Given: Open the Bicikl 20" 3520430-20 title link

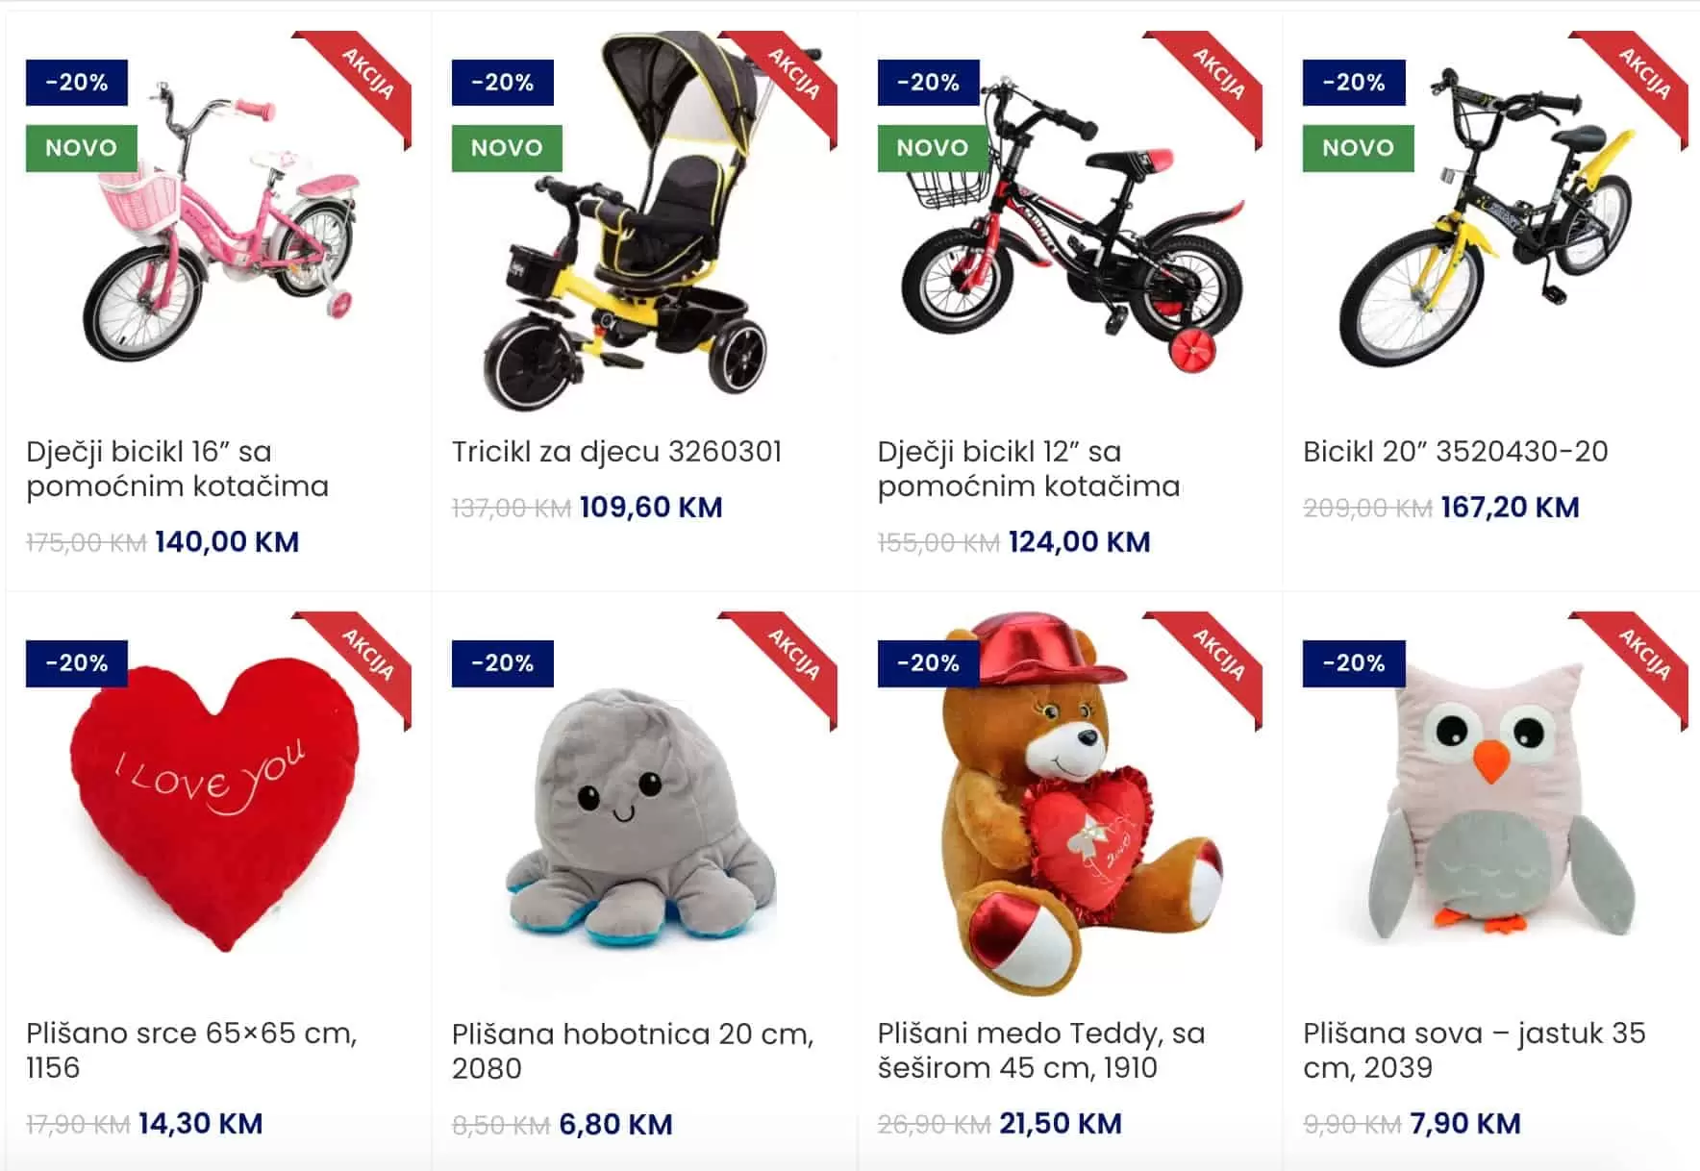Looking at the screenshot, I should [x=1456, y=451].
